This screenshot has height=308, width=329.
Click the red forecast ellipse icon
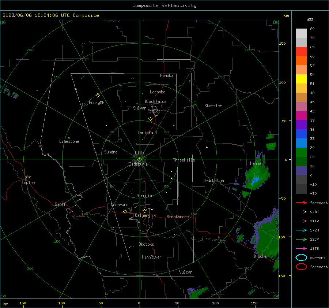301,267
